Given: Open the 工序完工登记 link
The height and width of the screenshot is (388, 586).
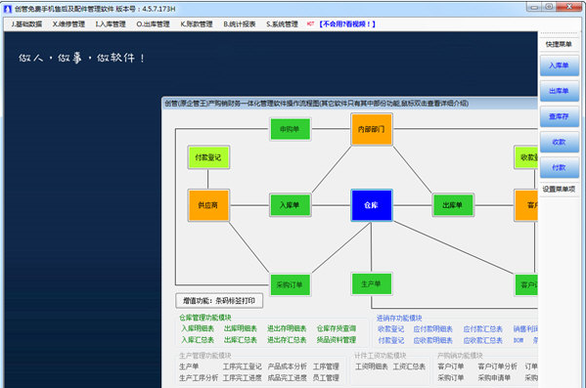Looking at the screenshot, I should tap(243, 366).
